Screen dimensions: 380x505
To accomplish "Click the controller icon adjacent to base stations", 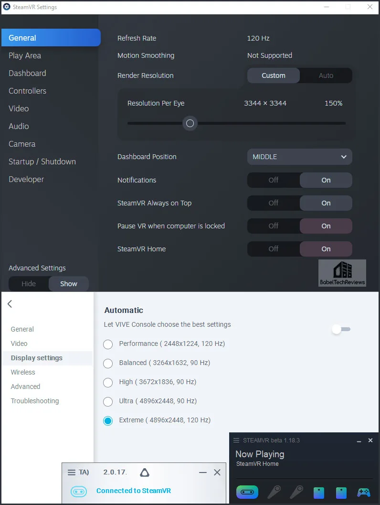I will [296, 492].
